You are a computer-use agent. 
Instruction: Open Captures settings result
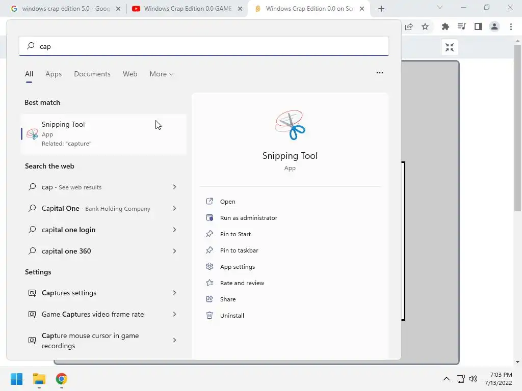coord(103,293)
